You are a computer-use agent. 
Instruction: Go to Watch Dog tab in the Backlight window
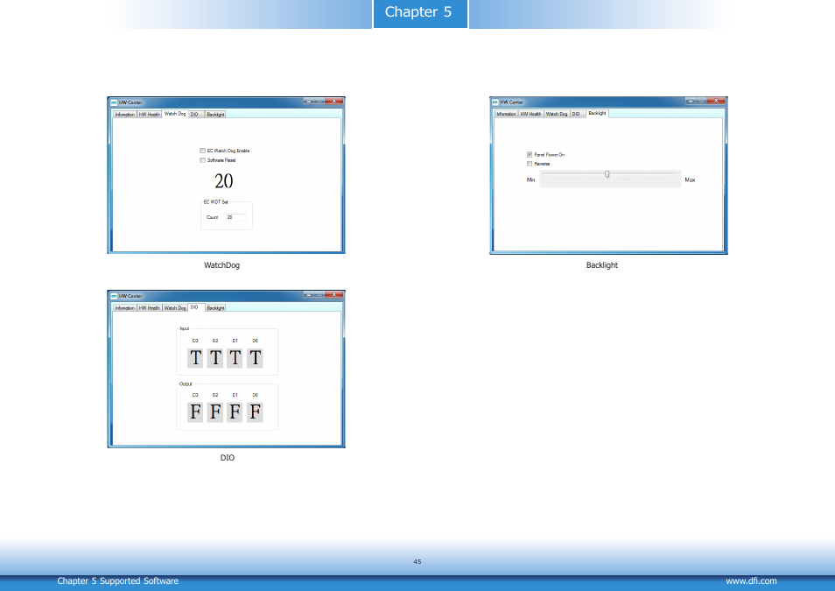pyautogui.click(x=557, y=114)
